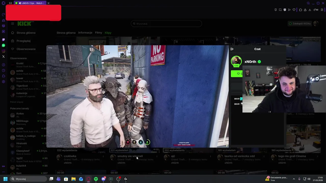Open the Kick user profile avatar
The width and height of the screenshot is (326, 183).
(x=316, y=24)
